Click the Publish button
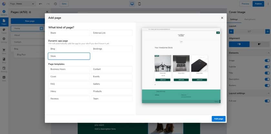271x134 pixels. 258,4
